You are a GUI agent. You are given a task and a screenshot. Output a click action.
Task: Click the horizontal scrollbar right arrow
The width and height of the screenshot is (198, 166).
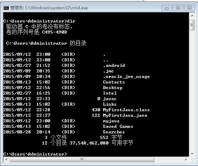tap(186, 159)
